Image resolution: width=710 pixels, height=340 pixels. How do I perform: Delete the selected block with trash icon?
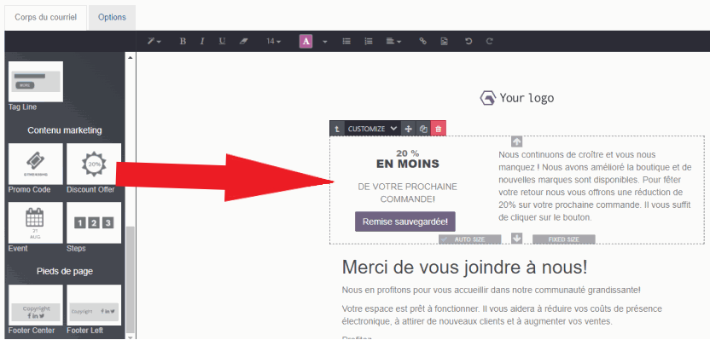pyautogui.click(x=439, y=129)
